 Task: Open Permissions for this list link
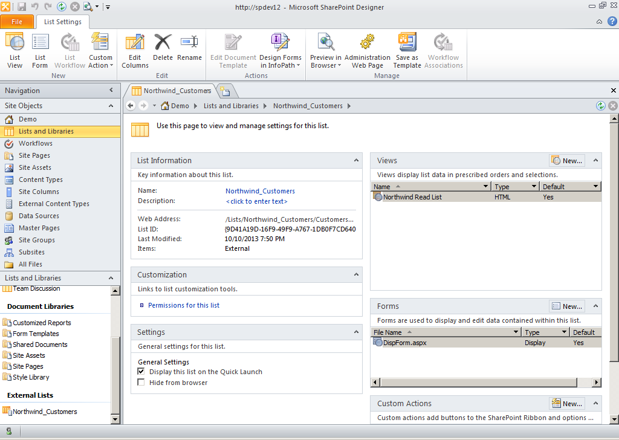[x=184, y=305]
